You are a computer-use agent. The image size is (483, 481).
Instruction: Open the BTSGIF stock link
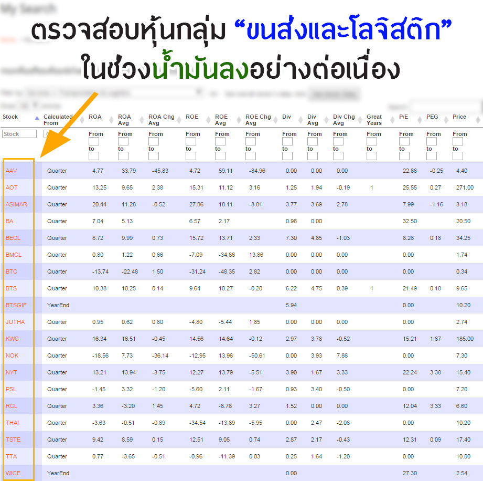tap(16, 305)
